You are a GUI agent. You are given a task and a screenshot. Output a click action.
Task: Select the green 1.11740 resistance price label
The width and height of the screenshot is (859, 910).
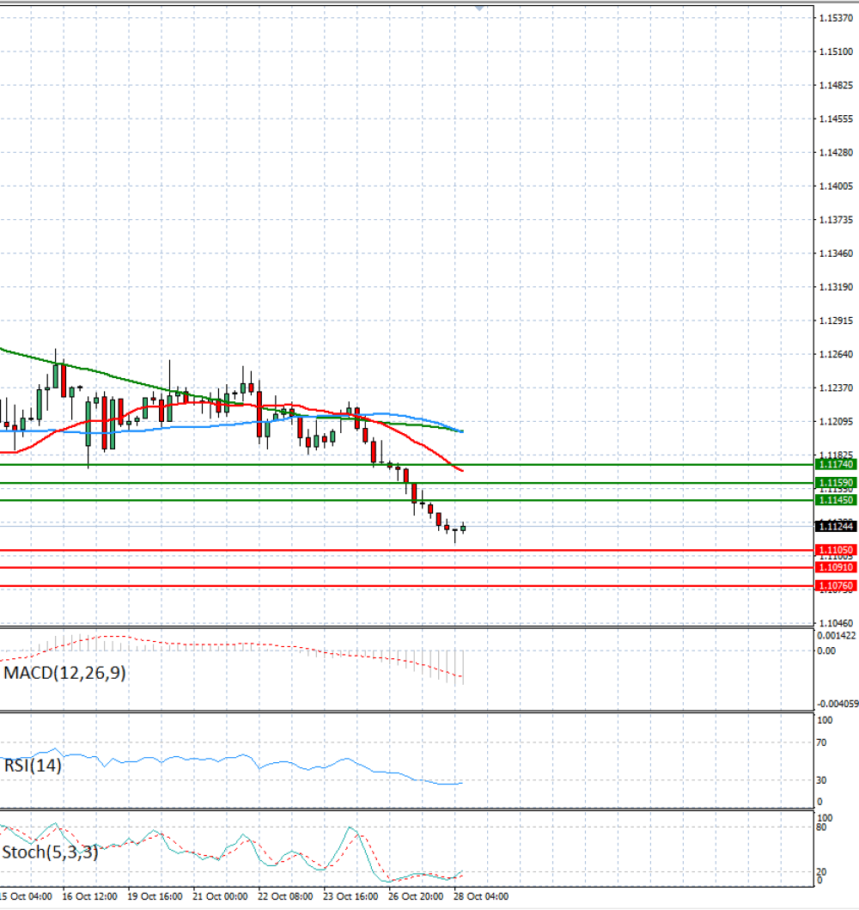click(x=836, y=464)
